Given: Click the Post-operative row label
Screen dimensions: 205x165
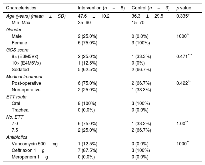Looking at the screenshot, I should tap(26, 83).
